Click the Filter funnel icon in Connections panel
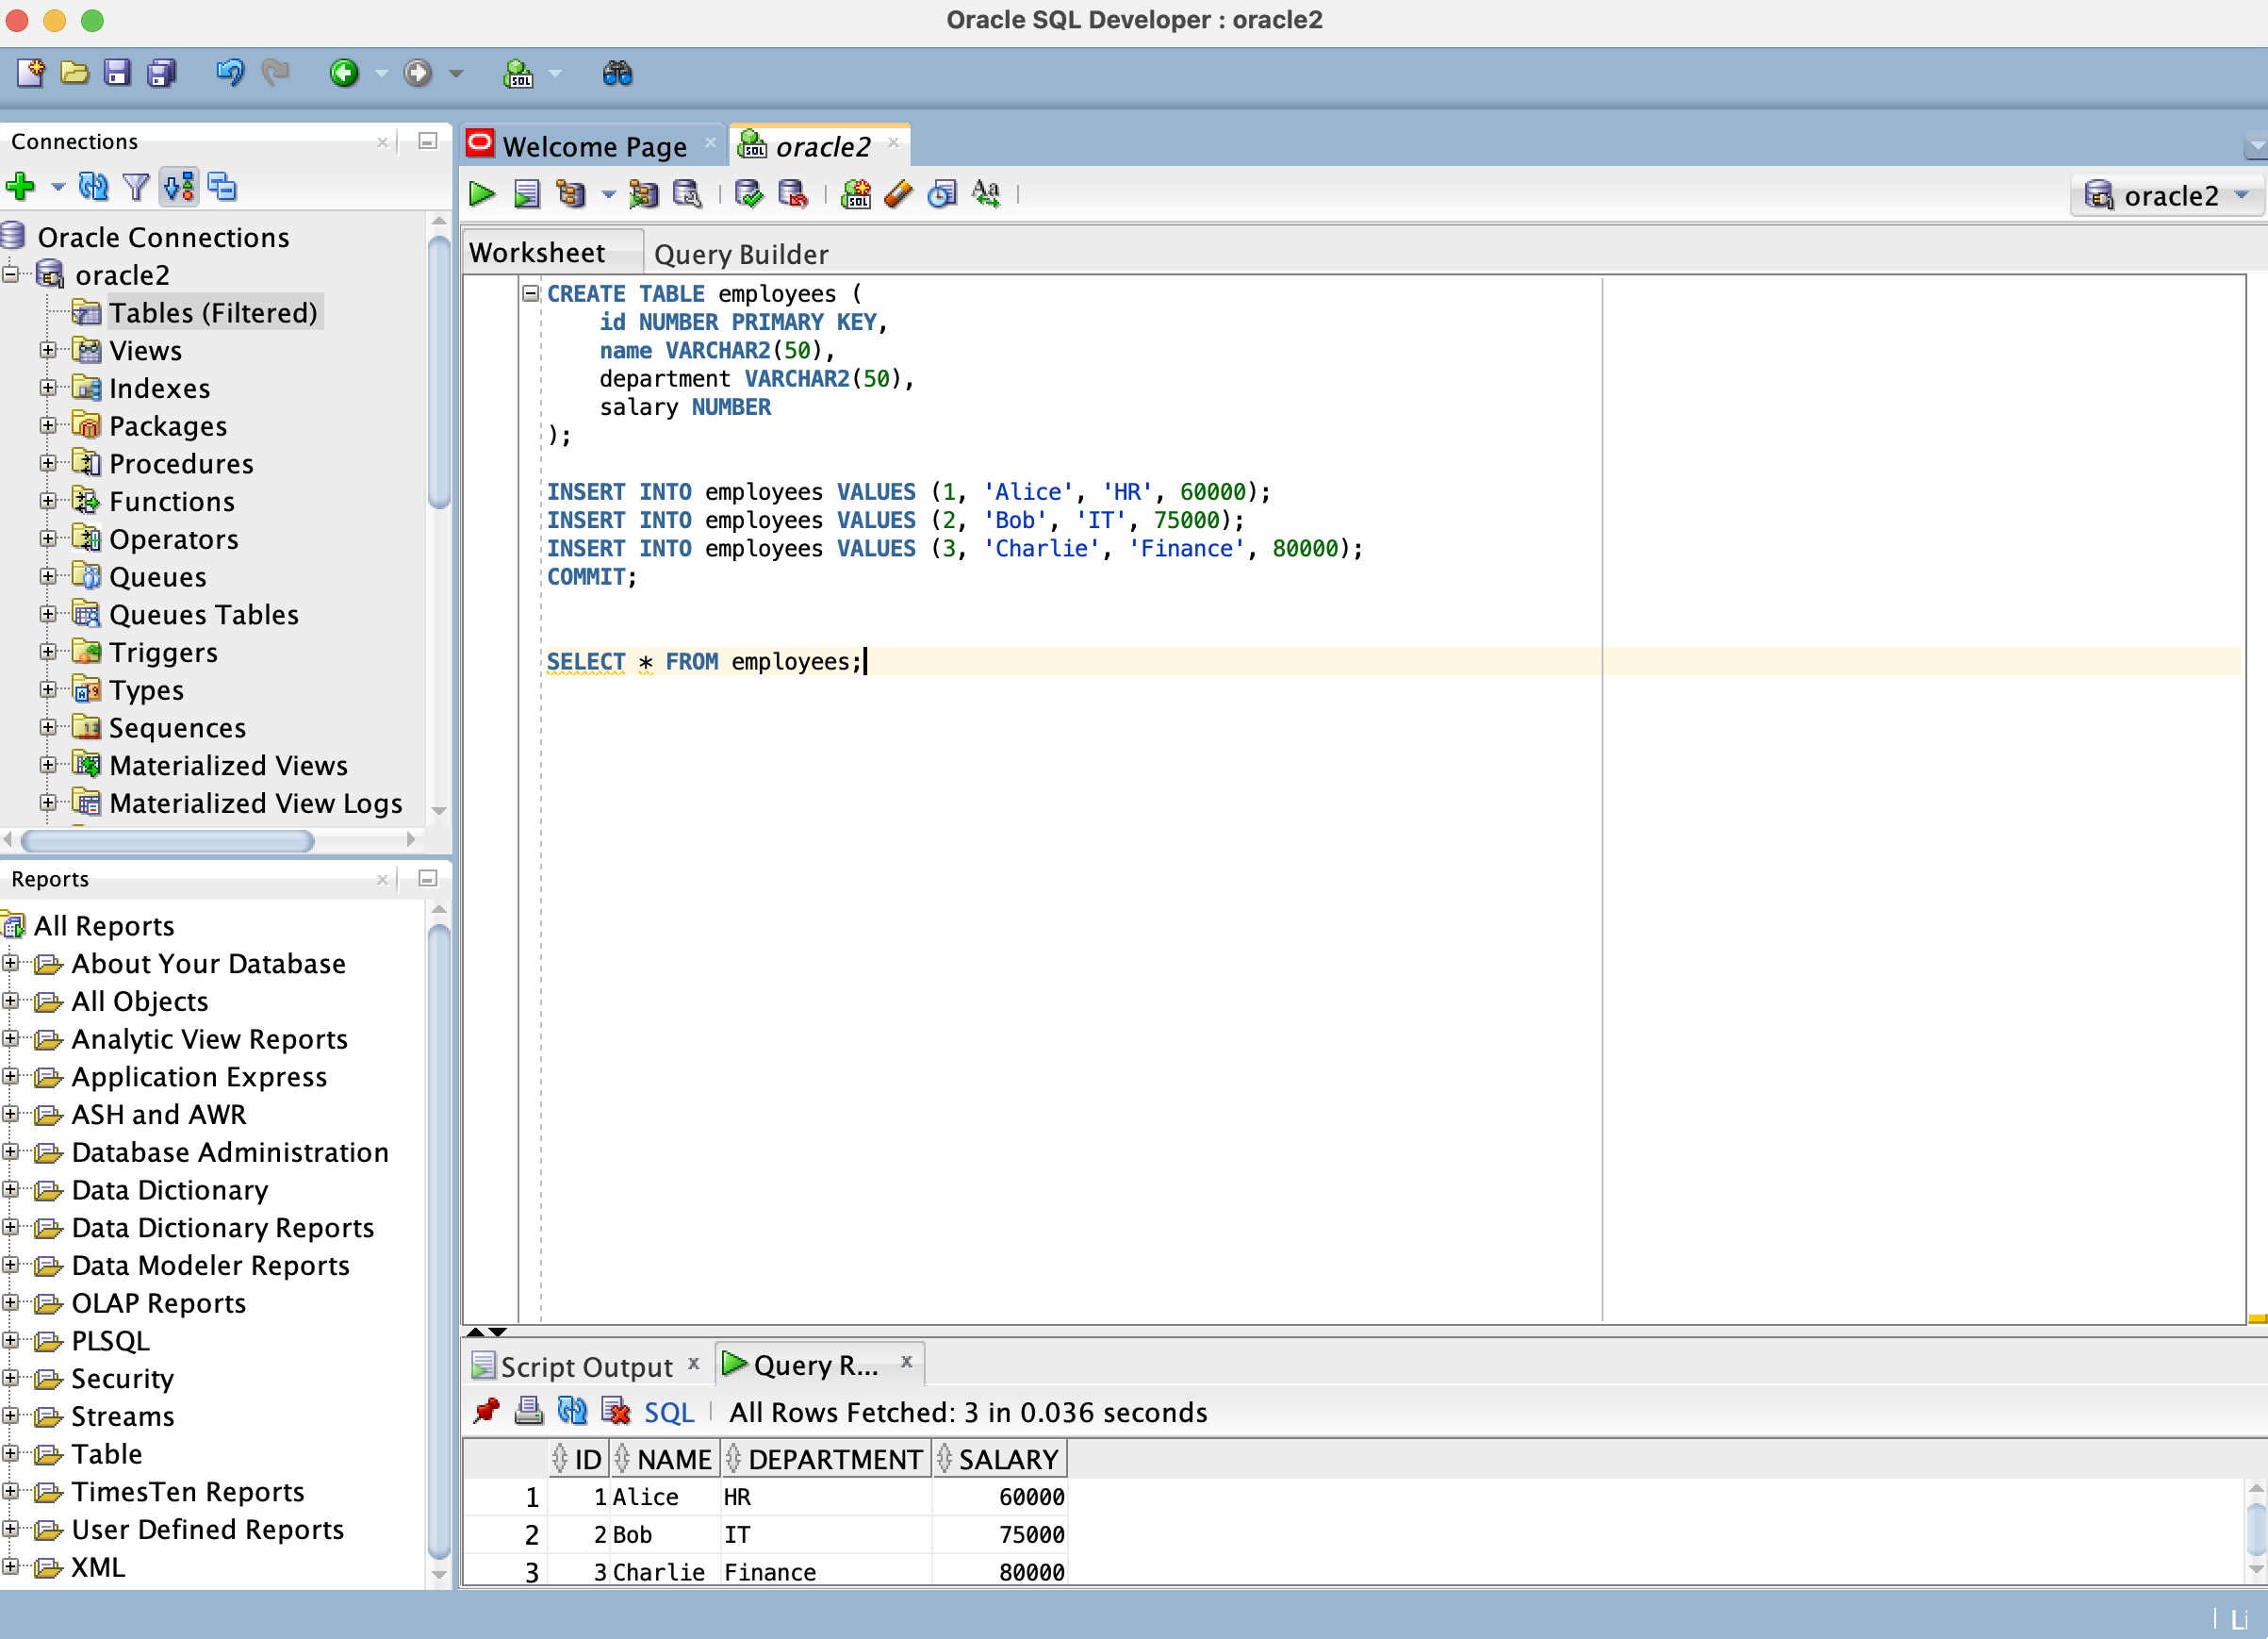 tap(136, 187)
